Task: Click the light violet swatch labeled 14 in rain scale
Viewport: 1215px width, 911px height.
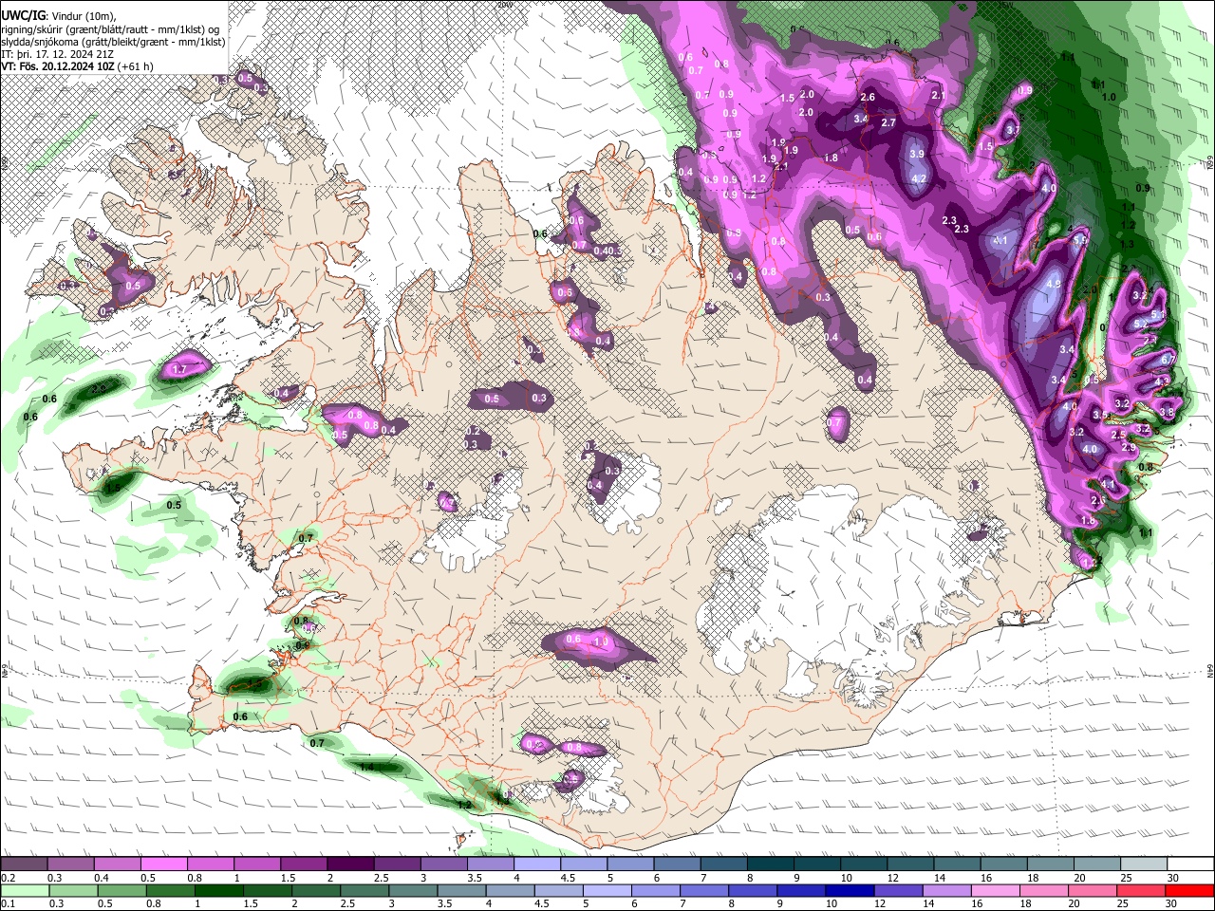Action: pyautogui.click(x=947, y=891)
